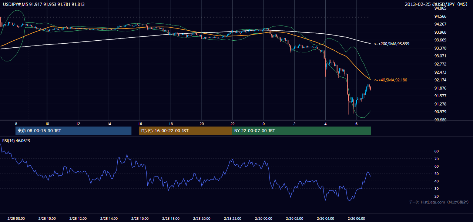Select the 200 SMA label 93.539
This screenshot has height=222, width=473.
coord(392,44)
